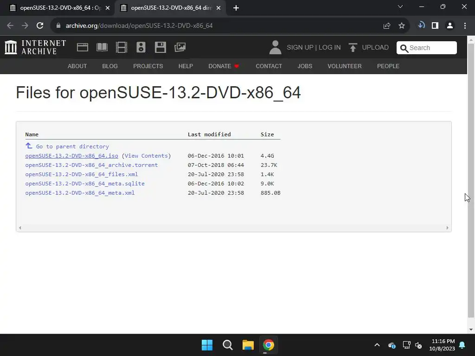Toggle the Chrome side panel icon
The image size is (475, 356).
435,26
